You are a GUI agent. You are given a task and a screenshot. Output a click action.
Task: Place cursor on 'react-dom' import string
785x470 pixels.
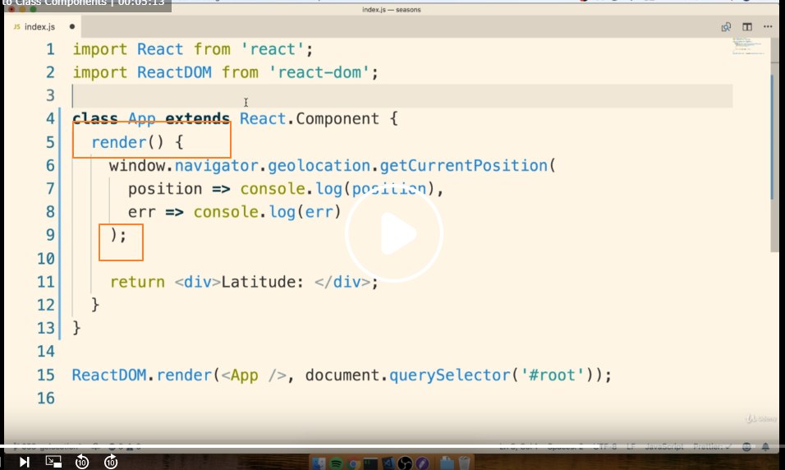tap(319, 72)
